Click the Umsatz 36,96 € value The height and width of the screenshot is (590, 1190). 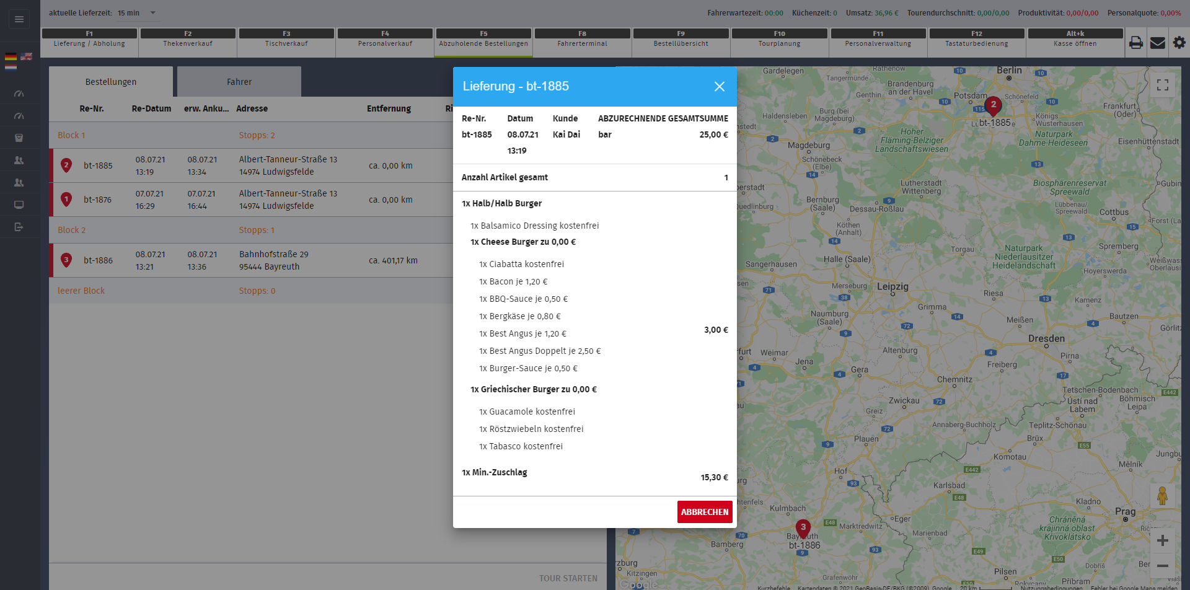(886, 13)
